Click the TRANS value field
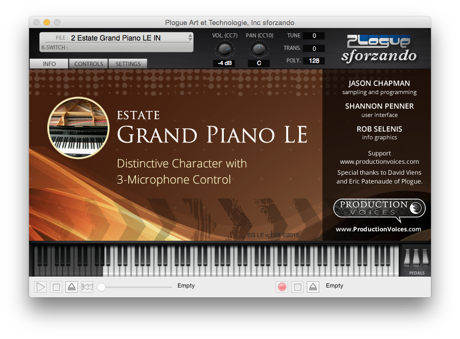Screen dimensions: 460x339 pos(314,48)
